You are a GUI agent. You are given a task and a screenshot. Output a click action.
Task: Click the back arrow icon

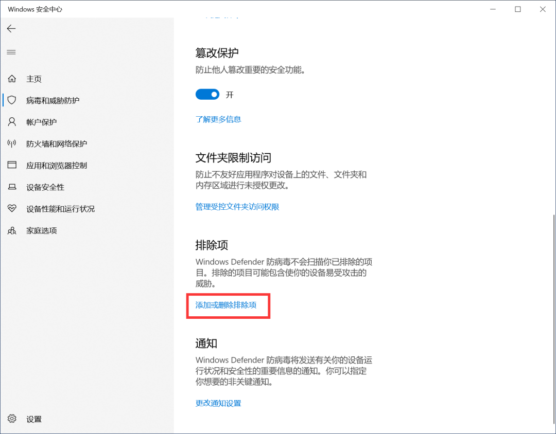11,29
